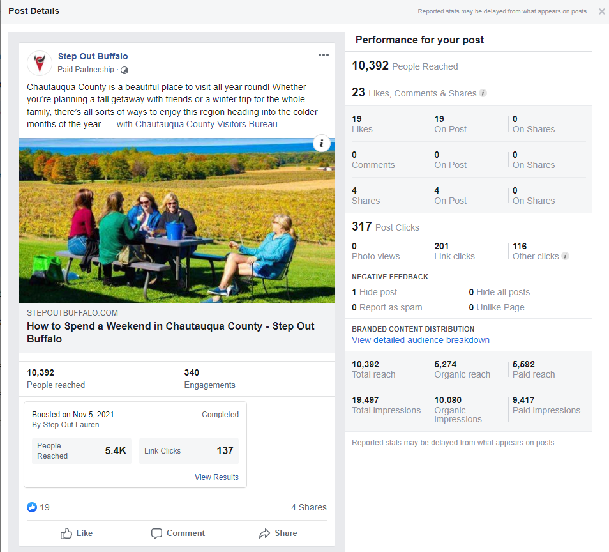The width and height of the screenshot is (609, 552).
Task: Click info icon beside Other clicks
Action: pos(566,256)
